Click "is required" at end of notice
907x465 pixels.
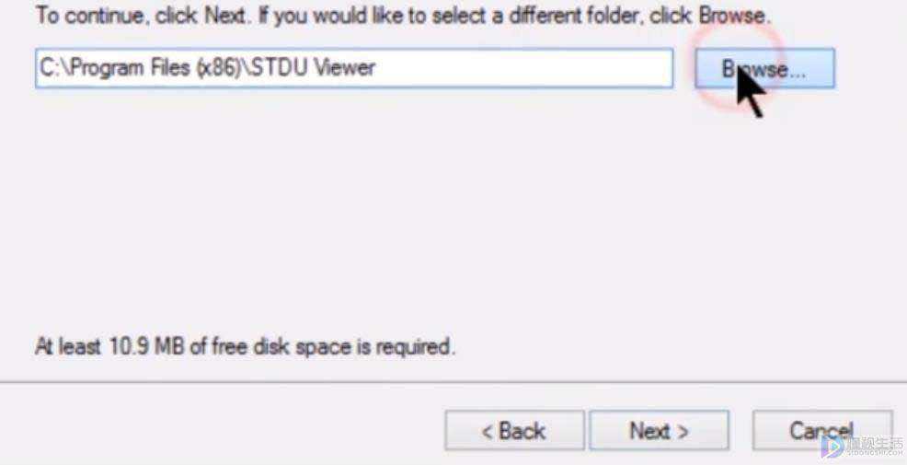[406, 347]
